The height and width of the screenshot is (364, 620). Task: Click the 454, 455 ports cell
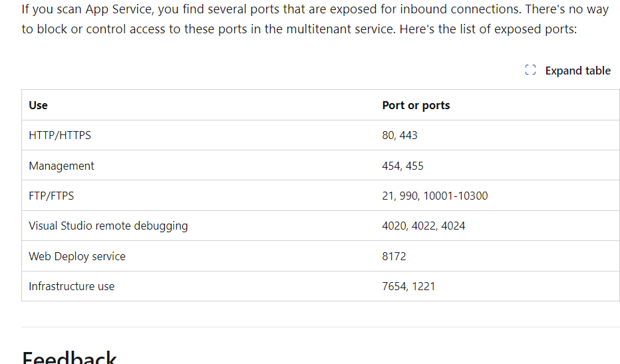tap(402, 166)
